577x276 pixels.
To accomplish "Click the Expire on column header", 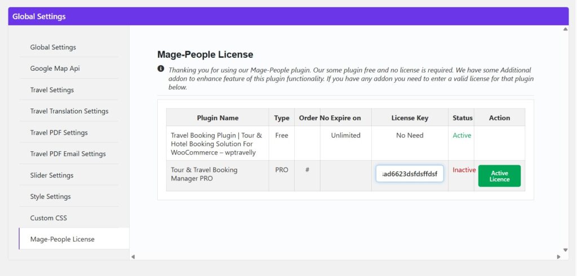I will point(345,118).
